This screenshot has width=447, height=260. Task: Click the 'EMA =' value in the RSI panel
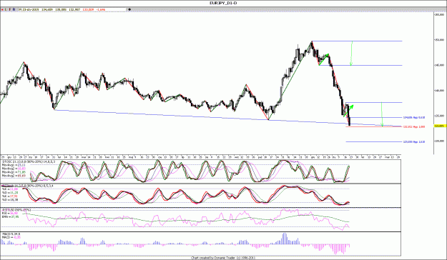point(10,216)
